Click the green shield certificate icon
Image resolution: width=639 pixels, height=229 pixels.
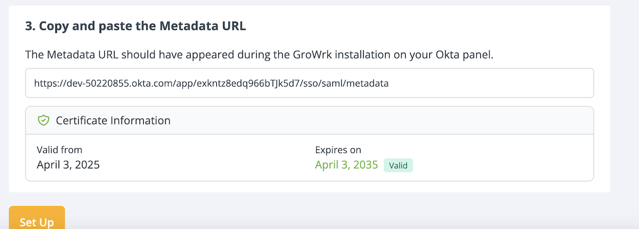43,121
